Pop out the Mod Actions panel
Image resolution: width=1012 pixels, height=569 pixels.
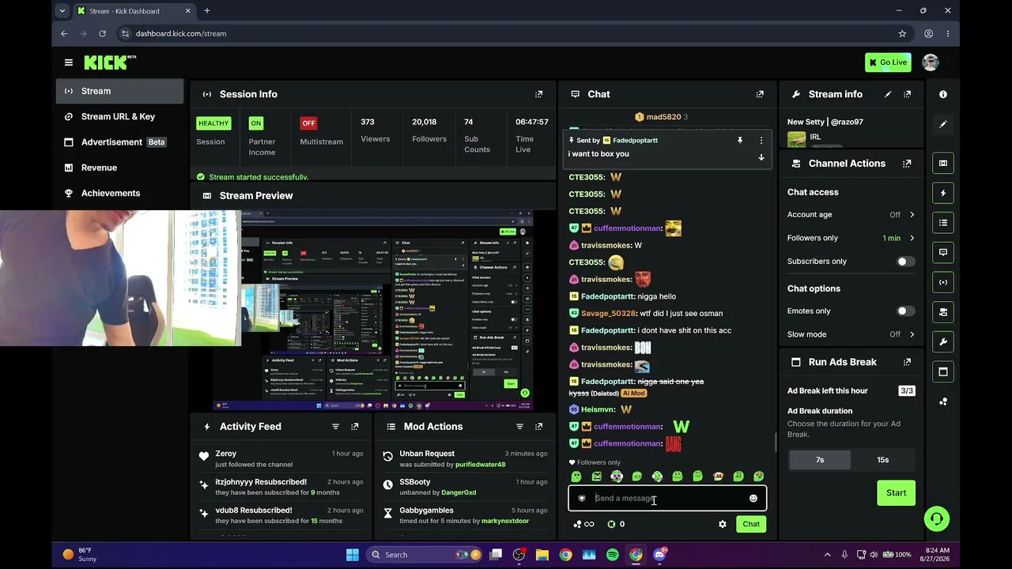[539, 427]
